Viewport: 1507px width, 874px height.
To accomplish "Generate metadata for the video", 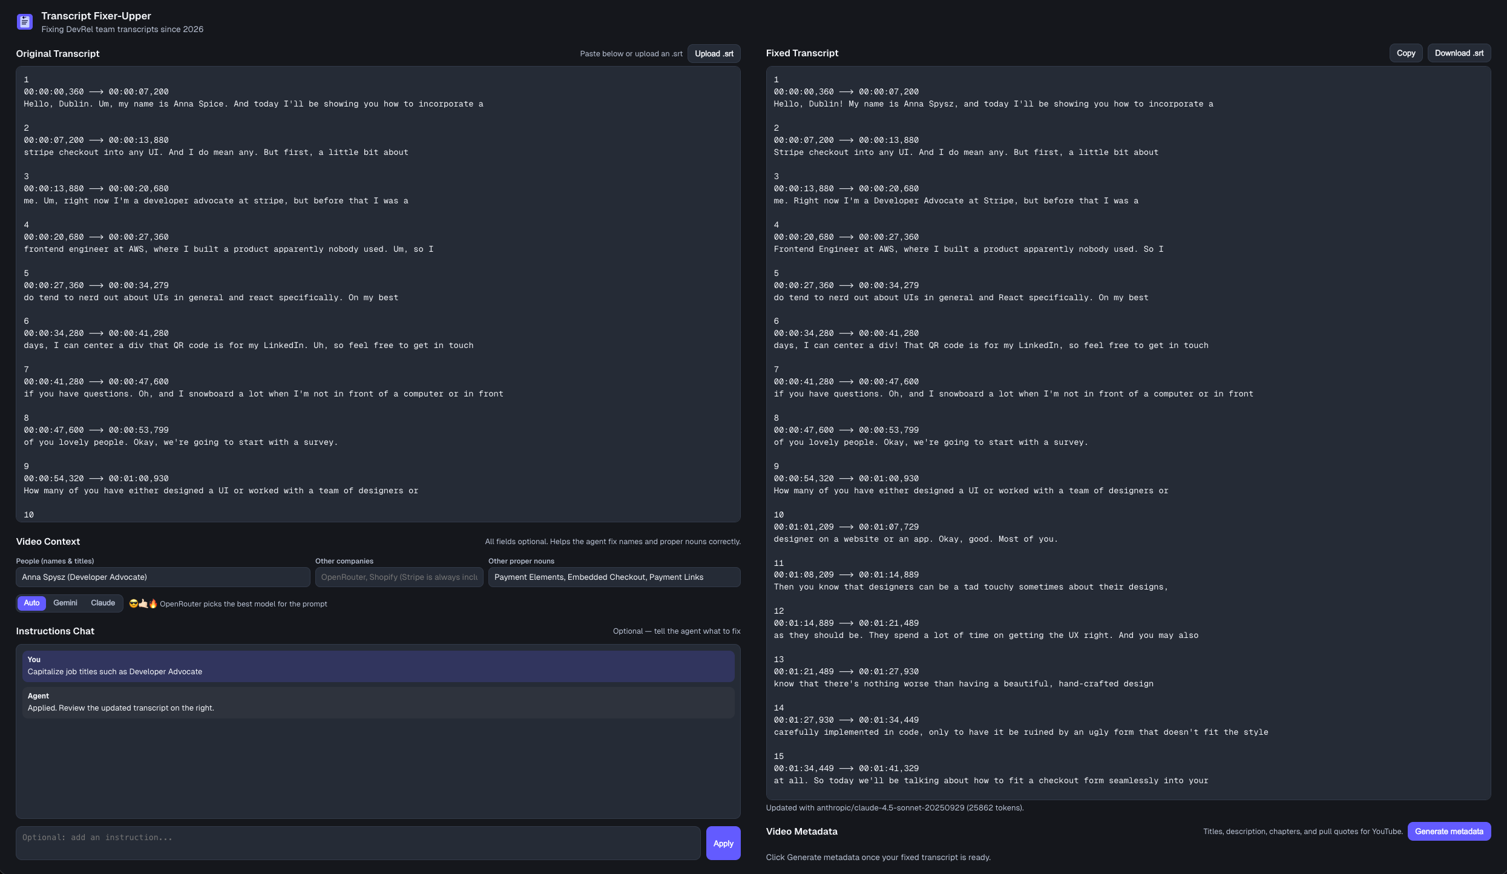I will click(x=1449, y=831).
